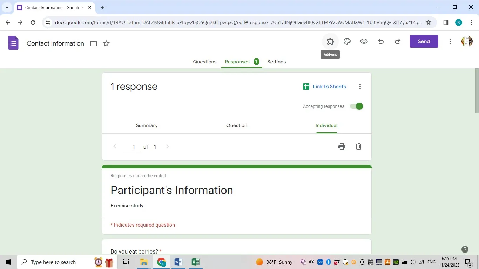The image size is (479, 269).
Task: Print the individual response
Action: point(342,146)
